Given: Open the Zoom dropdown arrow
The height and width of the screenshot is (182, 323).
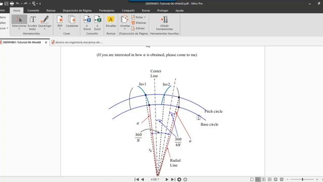Looking at the screenshot, I should point(8,28).
